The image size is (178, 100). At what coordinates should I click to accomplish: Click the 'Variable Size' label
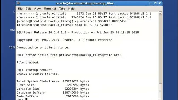pos(28,89)
